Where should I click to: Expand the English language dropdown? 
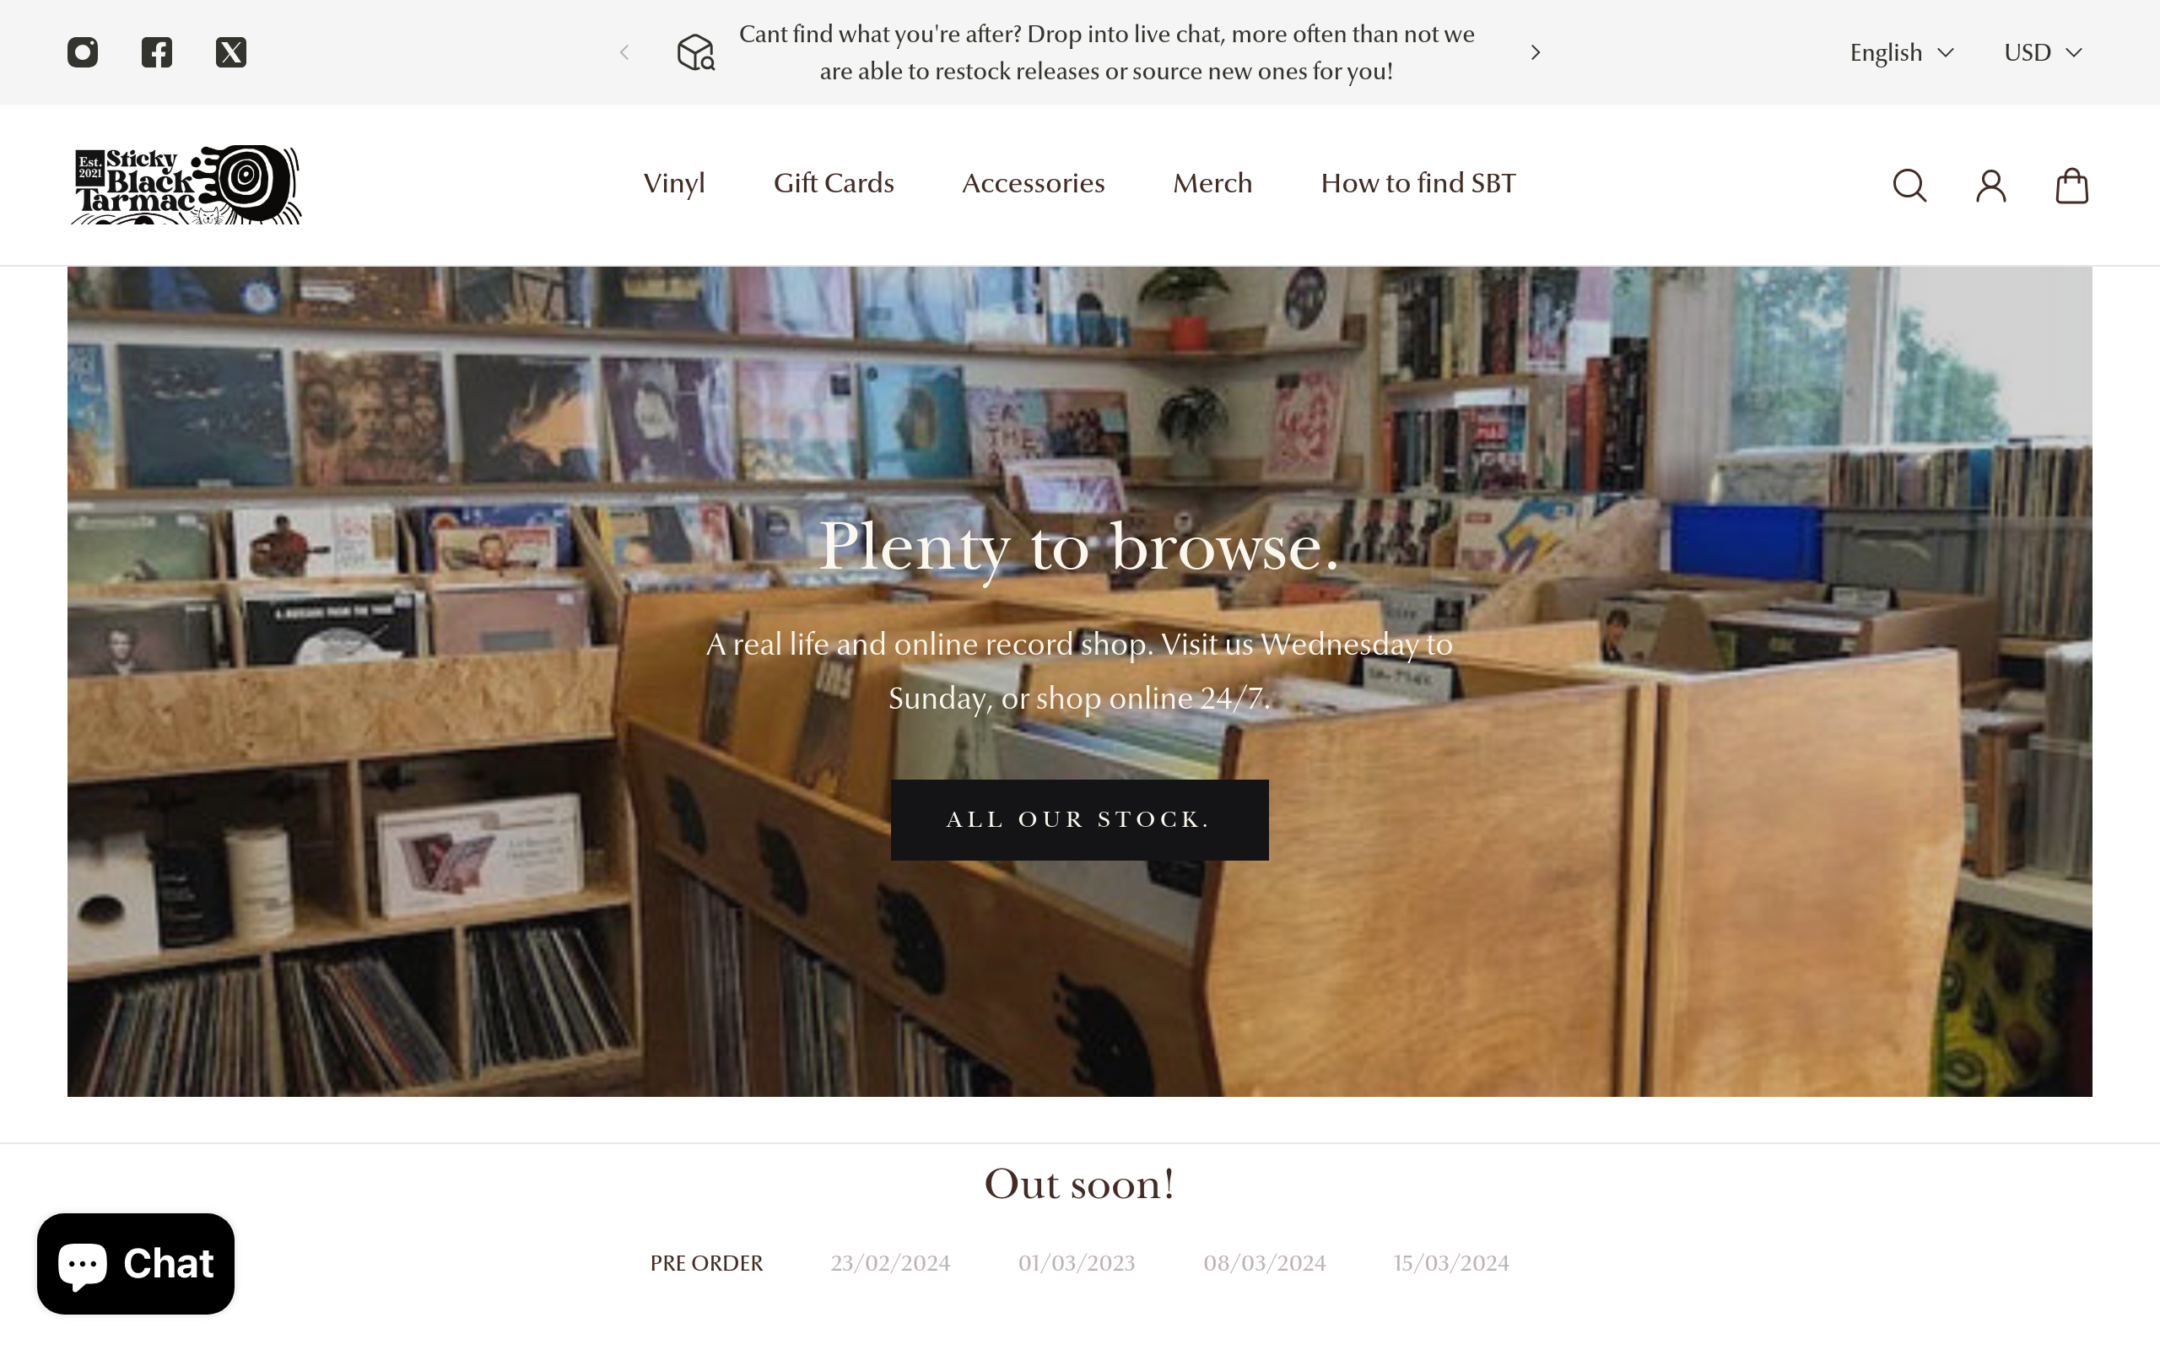tap(1902, 52)
